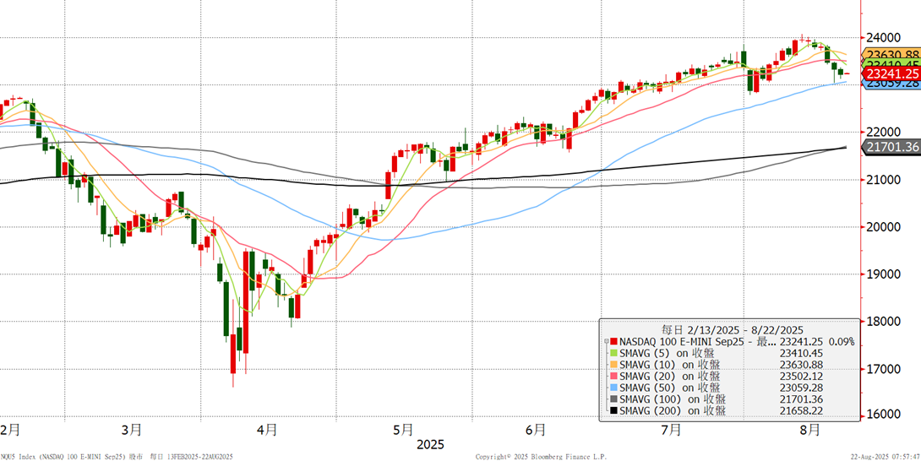Click the 3月 label on the time axis
921x461 pixels.
(x=132, y=430)
